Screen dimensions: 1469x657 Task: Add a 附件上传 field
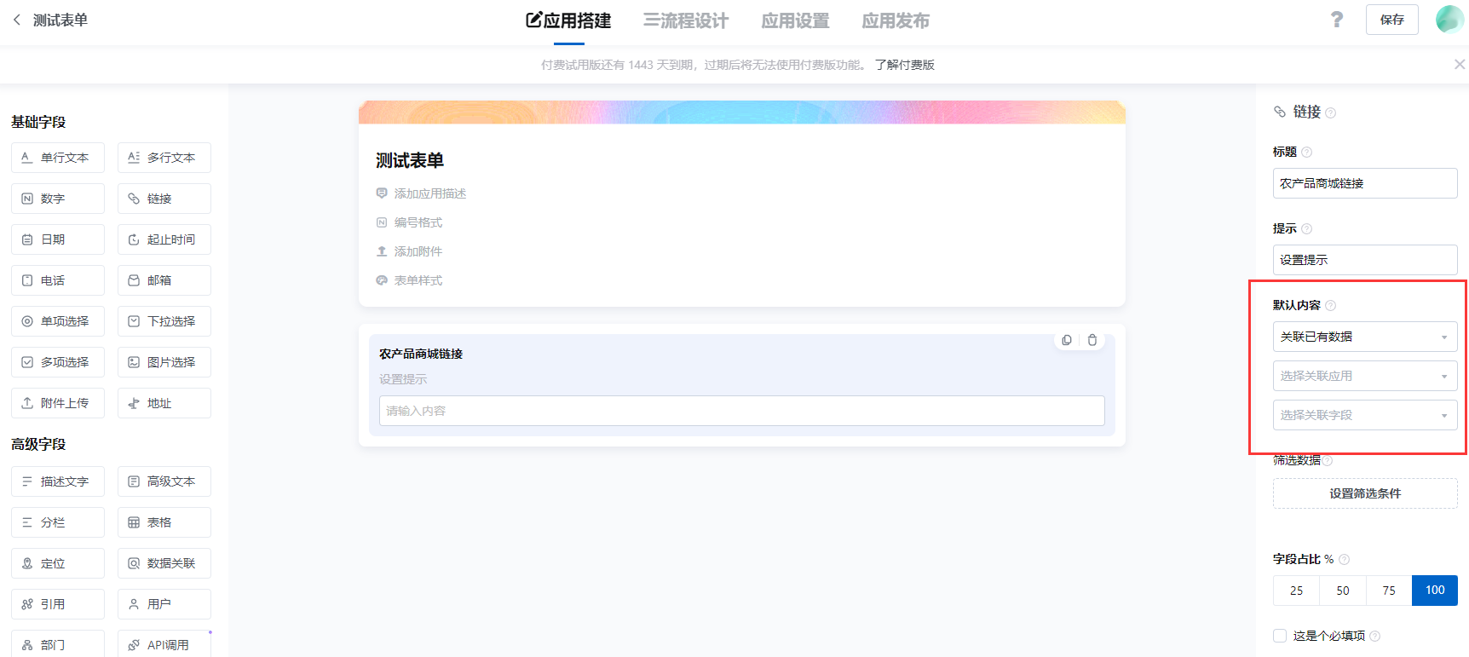[x=58, y=403]
